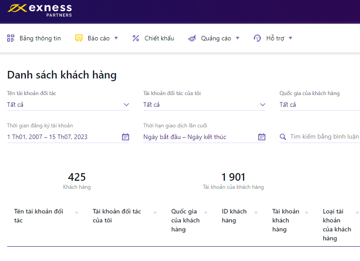
Task: Sort by Tài khoản khách hàng column arrow
Action: 307,212
